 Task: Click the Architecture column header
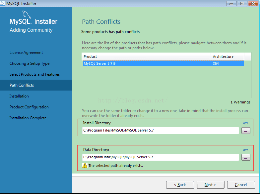[227, 57]
